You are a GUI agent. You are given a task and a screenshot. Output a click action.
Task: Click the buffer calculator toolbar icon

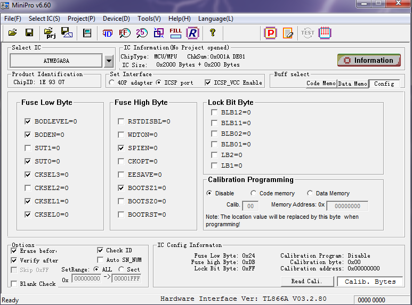[87, 33]
